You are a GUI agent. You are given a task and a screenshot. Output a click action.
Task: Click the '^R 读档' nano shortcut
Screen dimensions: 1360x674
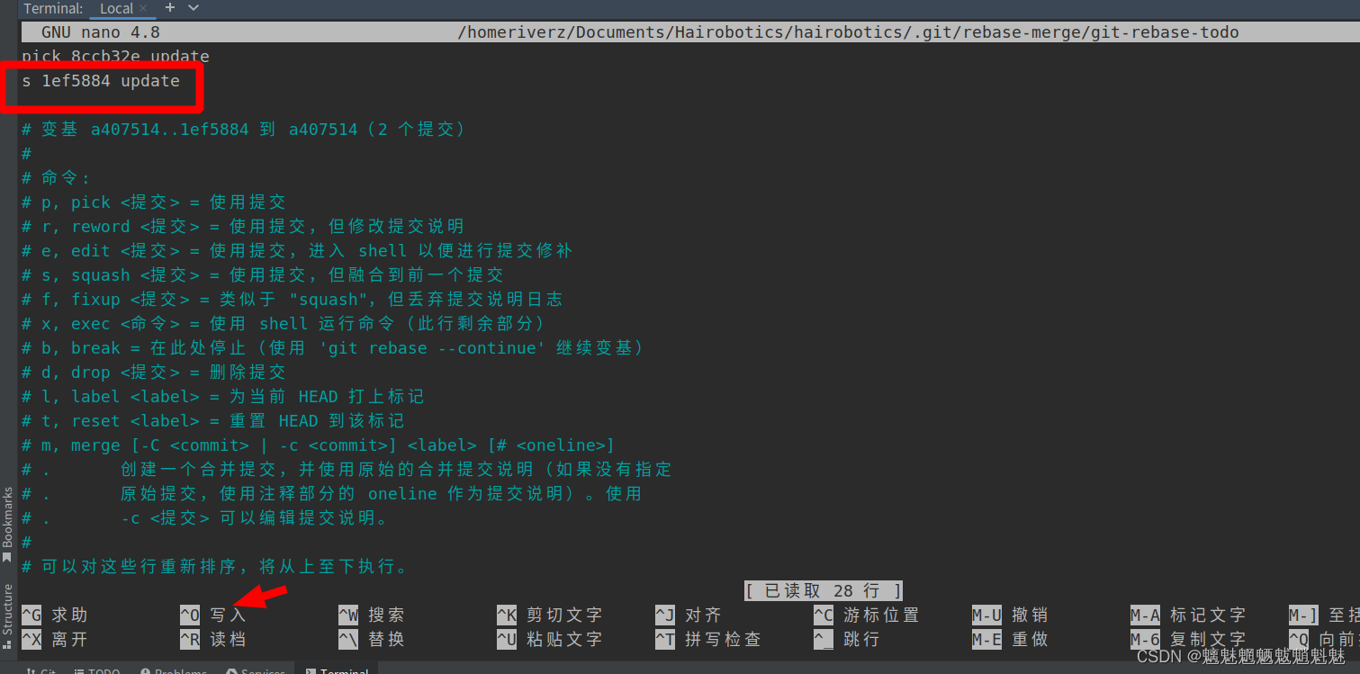pos(213,640)
